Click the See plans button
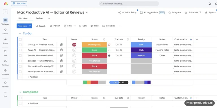 tap(19, 4)
